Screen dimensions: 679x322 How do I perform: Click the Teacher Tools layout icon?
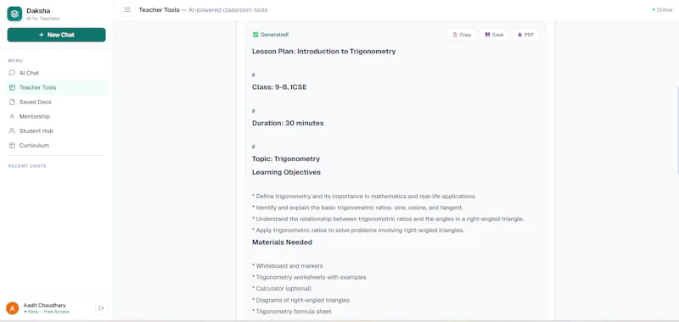[x=12, y=87]
